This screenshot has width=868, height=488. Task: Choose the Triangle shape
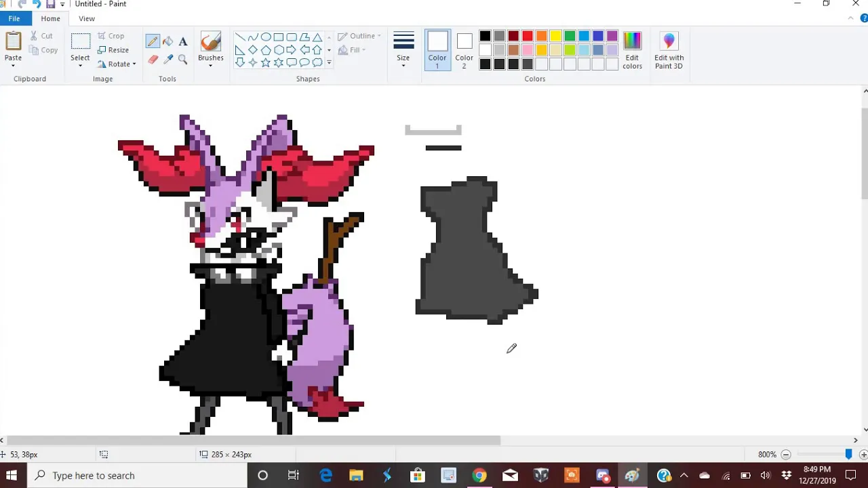317,37
